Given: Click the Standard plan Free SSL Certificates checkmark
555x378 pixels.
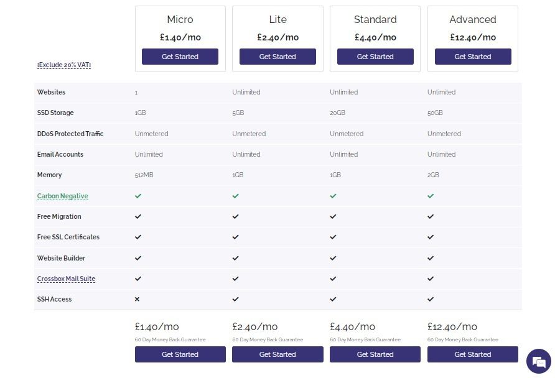Looking at the screenshot, I should pyautogui.click(x=333, y=237).
